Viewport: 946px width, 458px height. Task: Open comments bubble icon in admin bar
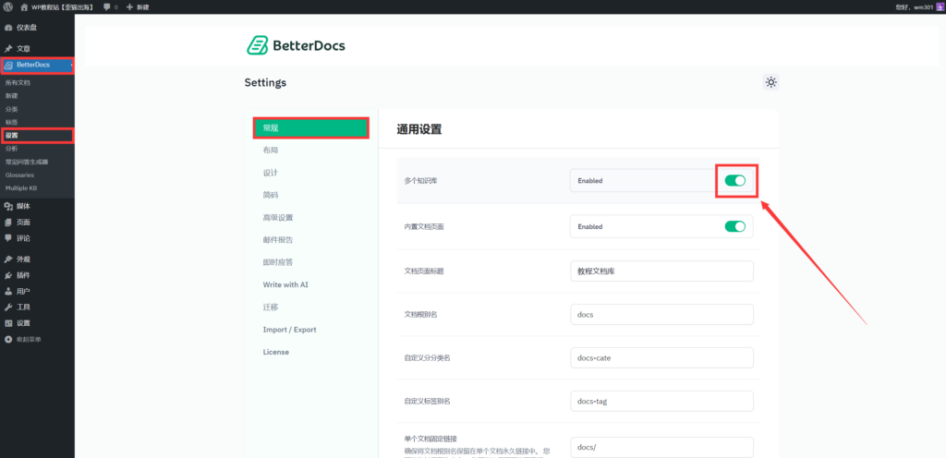107,6
